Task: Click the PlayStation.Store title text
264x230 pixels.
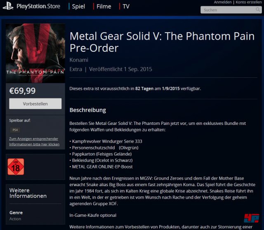Action: tap(38, 6)
